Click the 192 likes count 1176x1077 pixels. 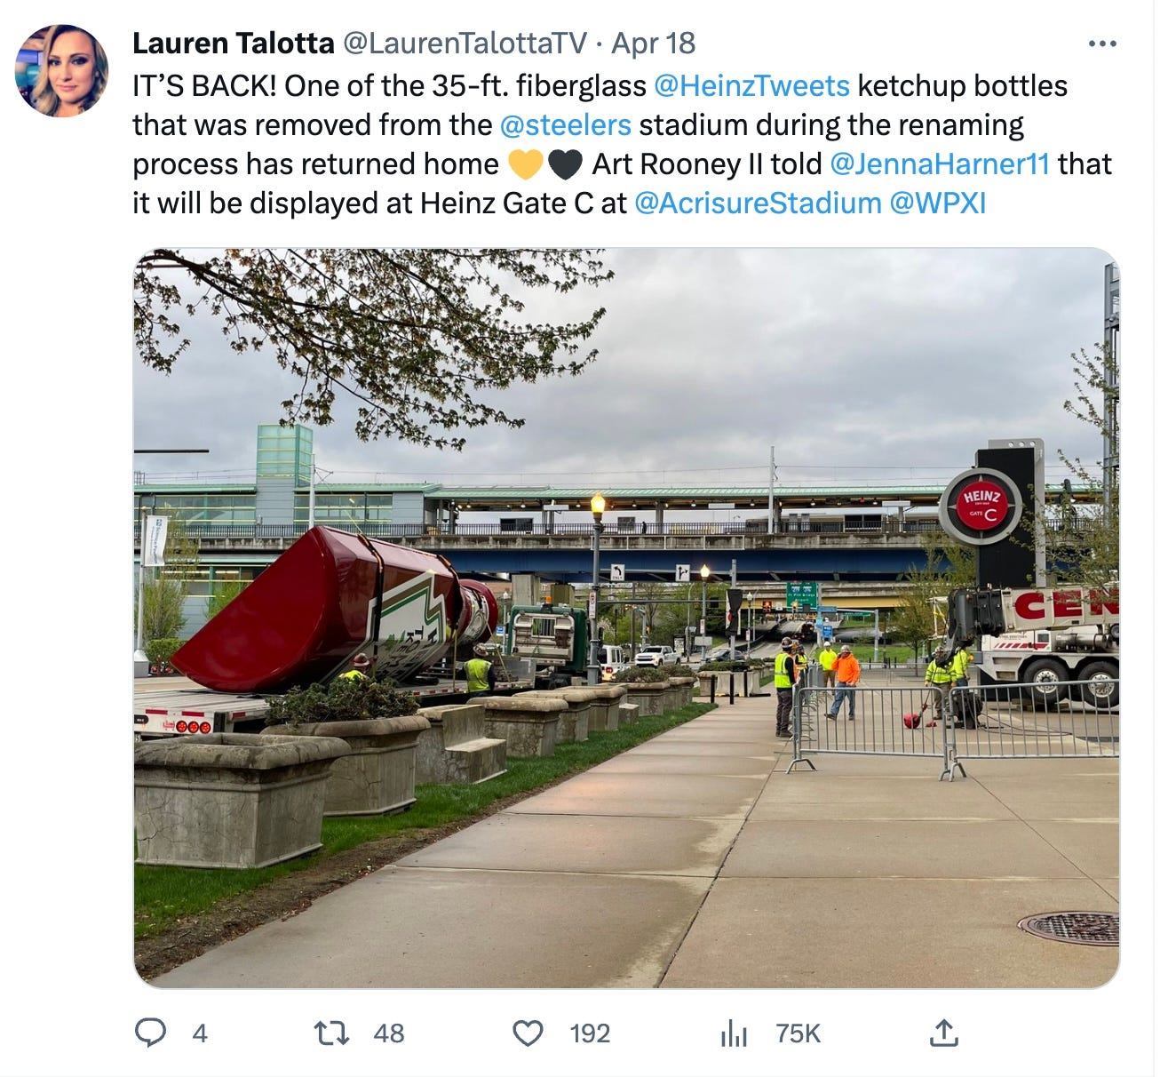click(x=590, y=1033)
